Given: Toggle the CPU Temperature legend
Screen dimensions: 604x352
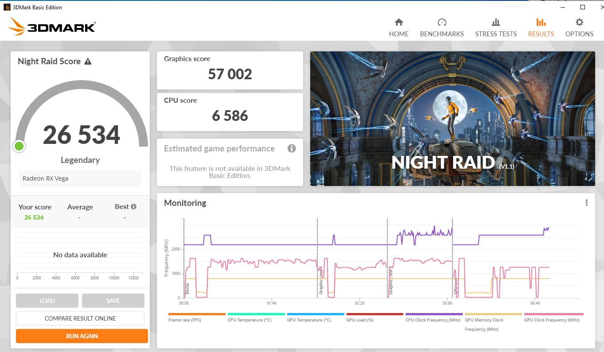Looking at the screenshot, I should [256, 317].
